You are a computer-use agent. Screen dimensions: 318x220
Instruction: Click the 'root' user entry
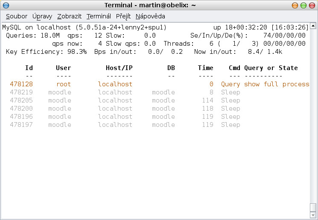tap(64, 84)
